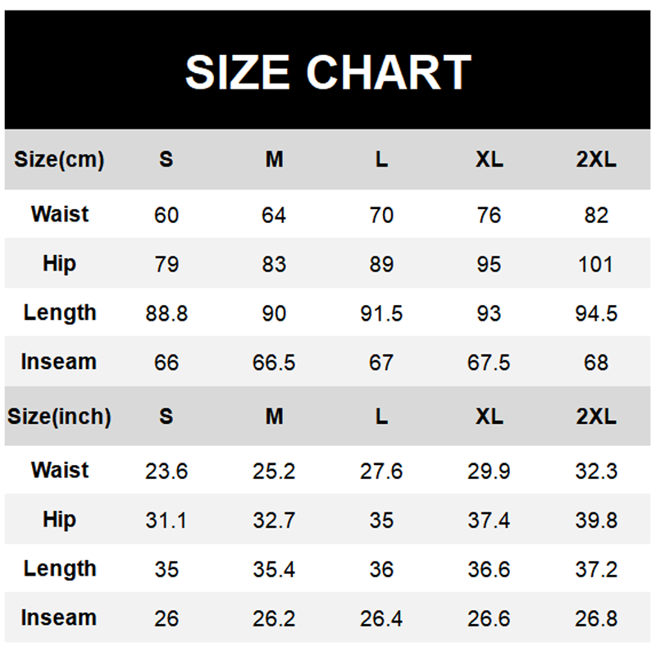Select the 91.5 length value
Screen dimensions: 656x656
point(381,313)
